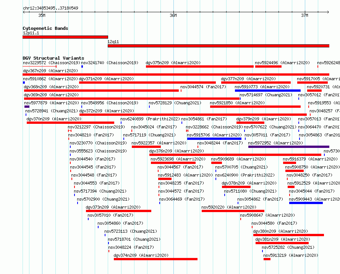
Task: Click dgv369n209 (Almarri2020) label
Action: pyautogui.click(x=51, y=95)
